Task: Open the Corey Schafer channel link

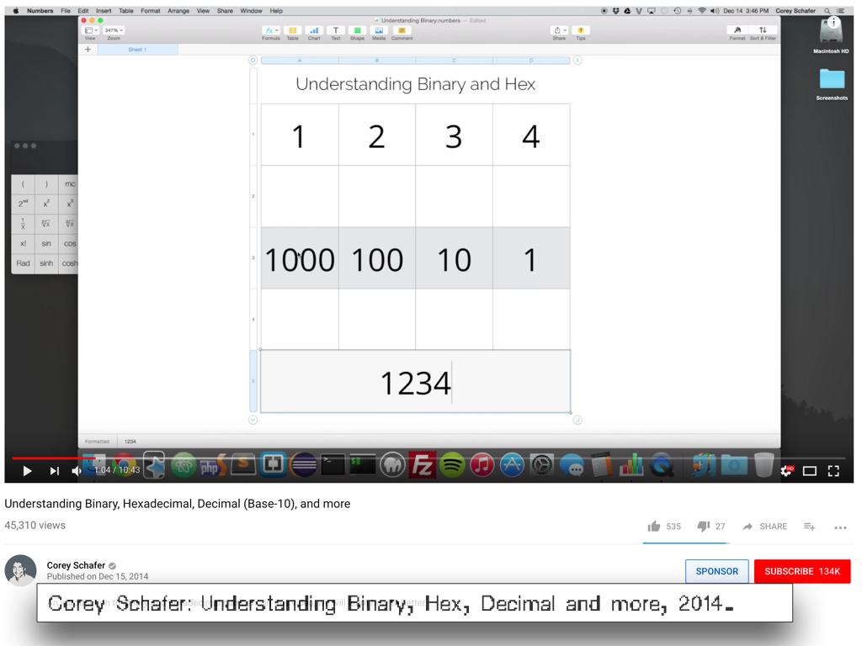Action: click(76, 565)
